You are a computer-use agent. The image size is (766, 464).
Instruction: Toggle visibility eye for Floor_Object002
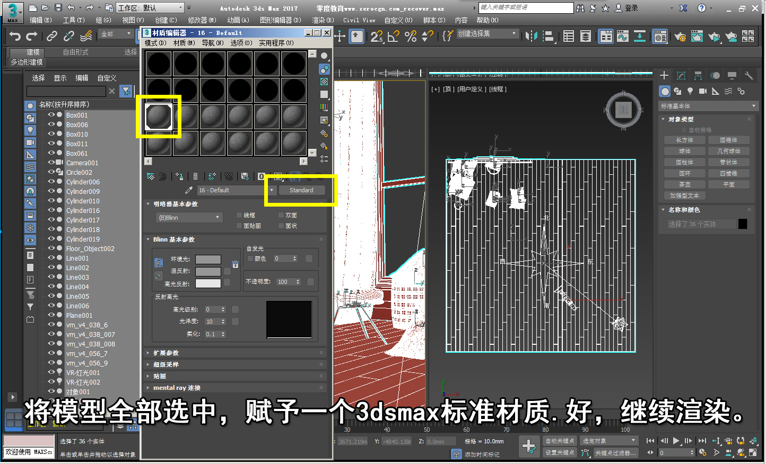pos(51,248)
